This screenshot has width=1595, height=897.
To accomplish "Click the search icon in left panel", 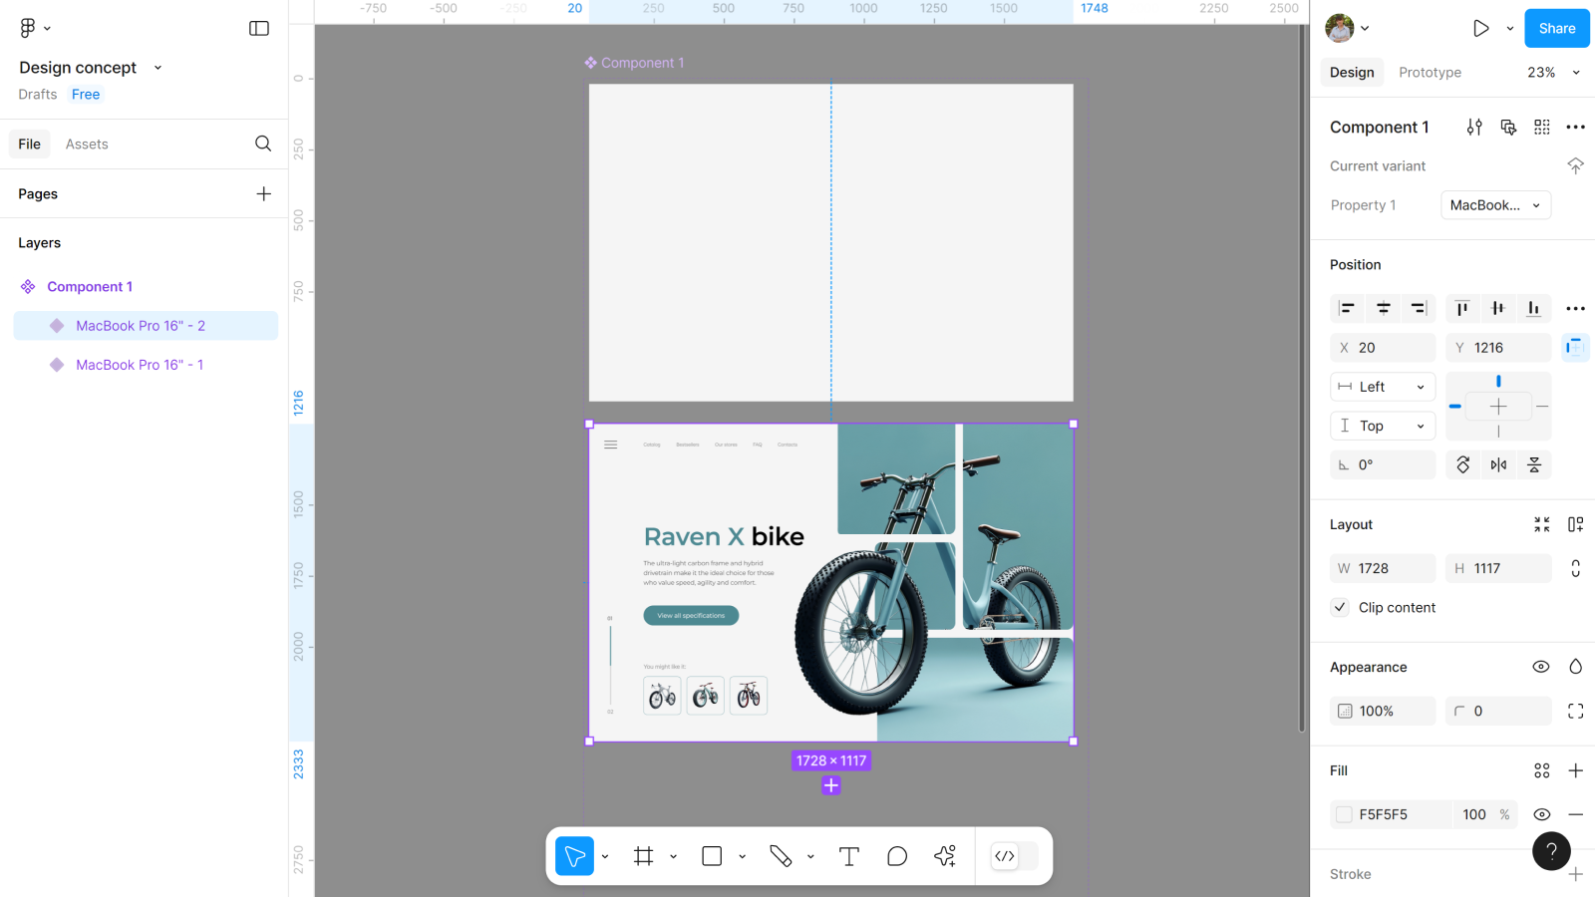I will click(263, 144).
